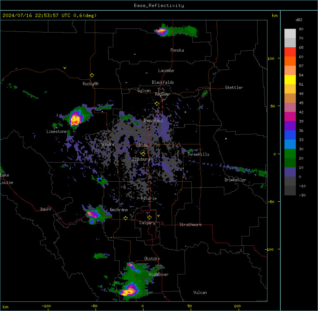Click the 80 dBZ color swatch
The height and width of the screenshot is (311, 318).
[290, 34]
